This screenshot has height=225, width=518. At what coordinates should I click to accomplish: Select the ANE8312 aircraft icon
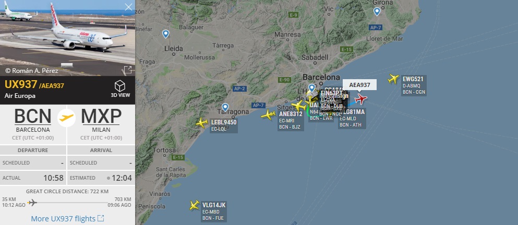[268, 115]
